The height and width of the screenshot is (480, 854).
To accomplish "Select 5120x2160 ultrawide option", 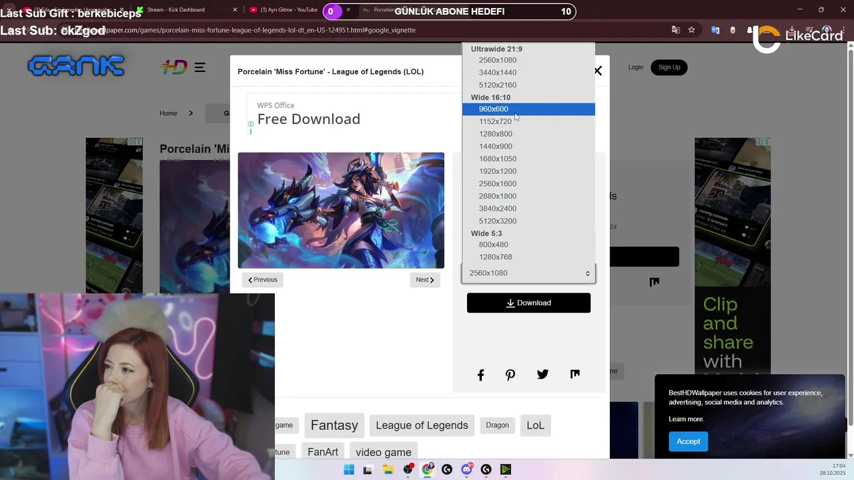I will click(528, 85).
